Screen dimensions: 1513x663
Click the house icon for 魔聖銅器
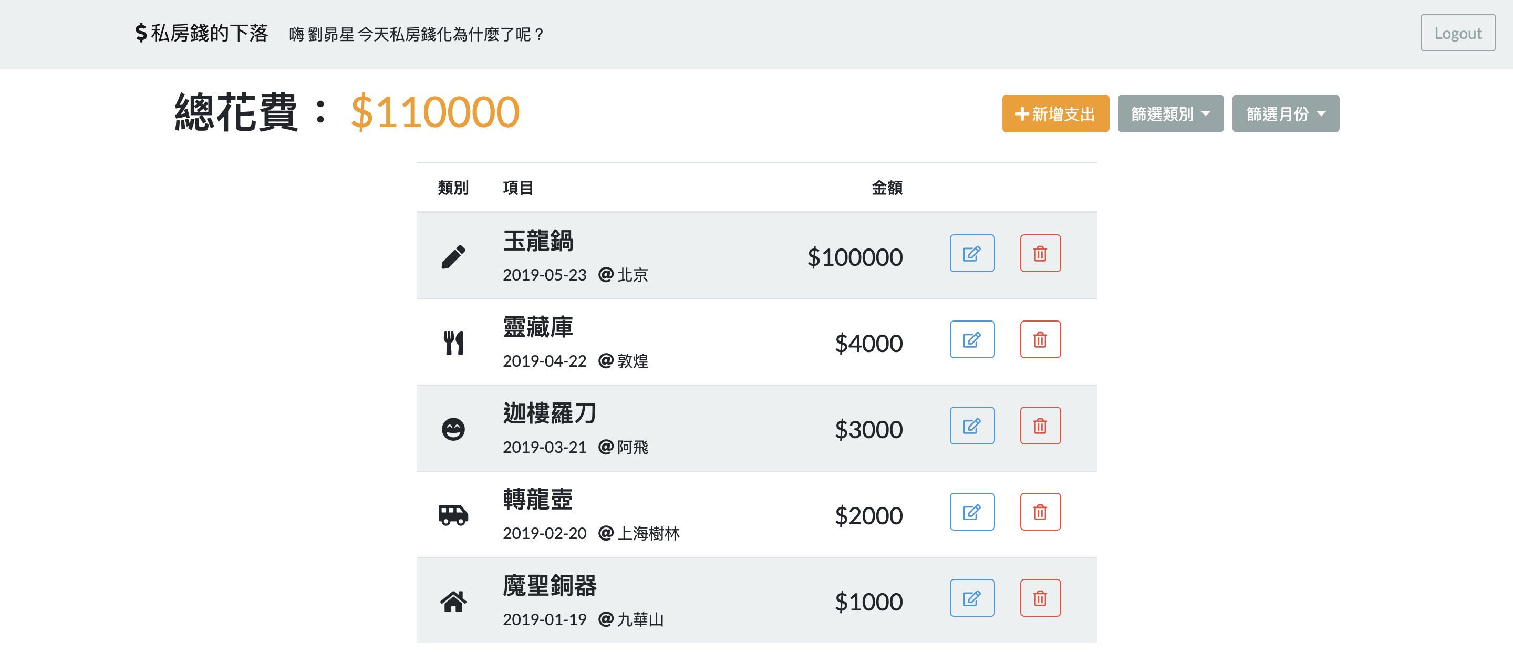click(453, 602)
